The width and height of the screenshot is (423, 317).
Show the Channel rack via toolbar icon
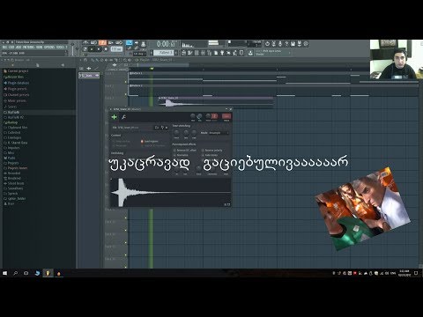(x=197, y=53)
